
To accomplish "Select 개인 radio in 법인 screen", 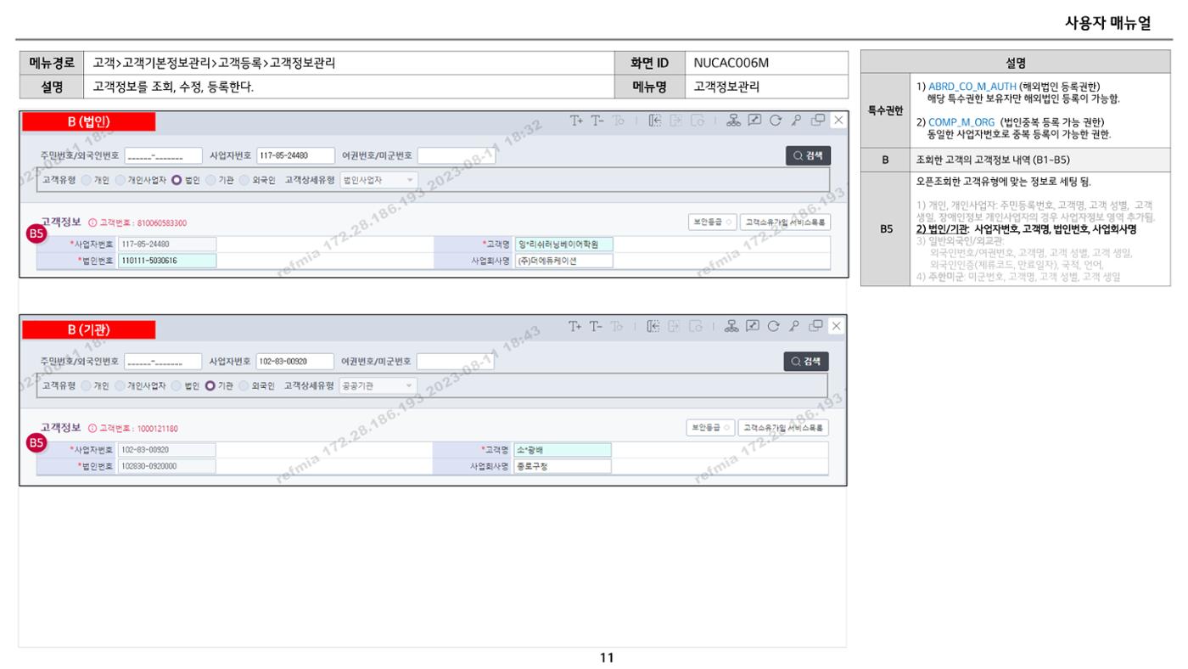I will 87,180.
